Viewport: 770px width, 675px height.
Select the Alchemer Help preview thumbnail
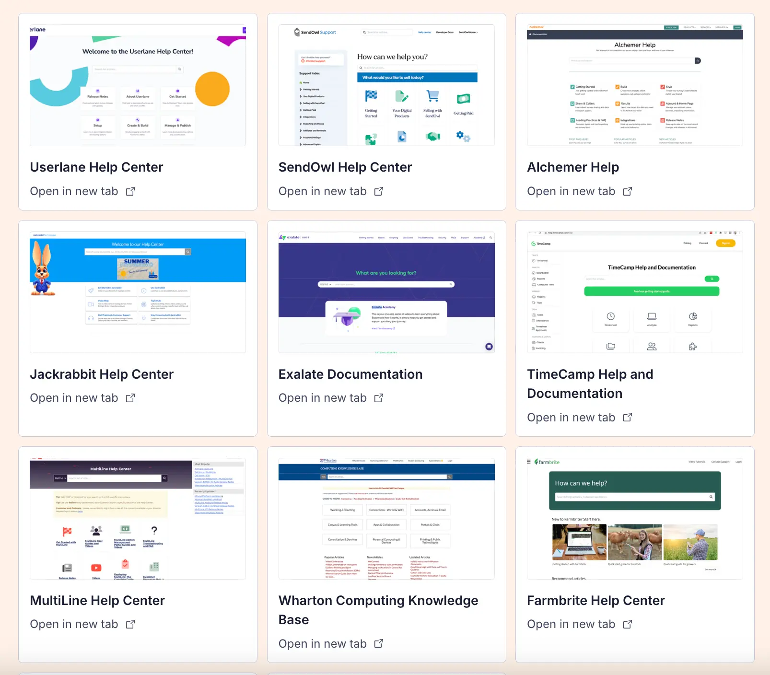coord(635,85)
